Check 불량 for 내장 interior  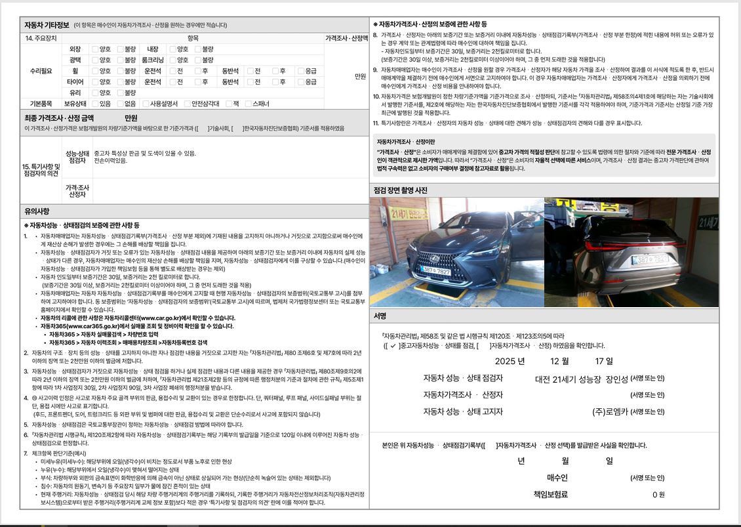[198, 49]
